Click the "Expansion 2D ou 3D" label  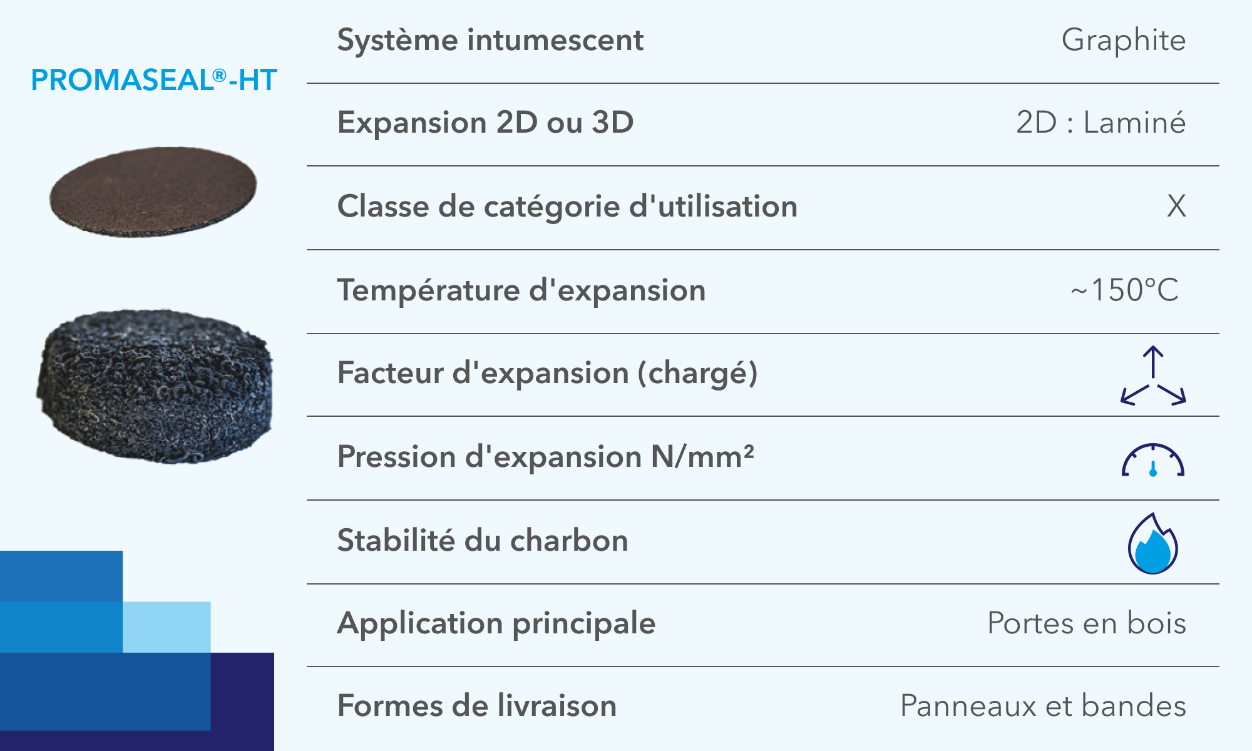pos(485,122)
